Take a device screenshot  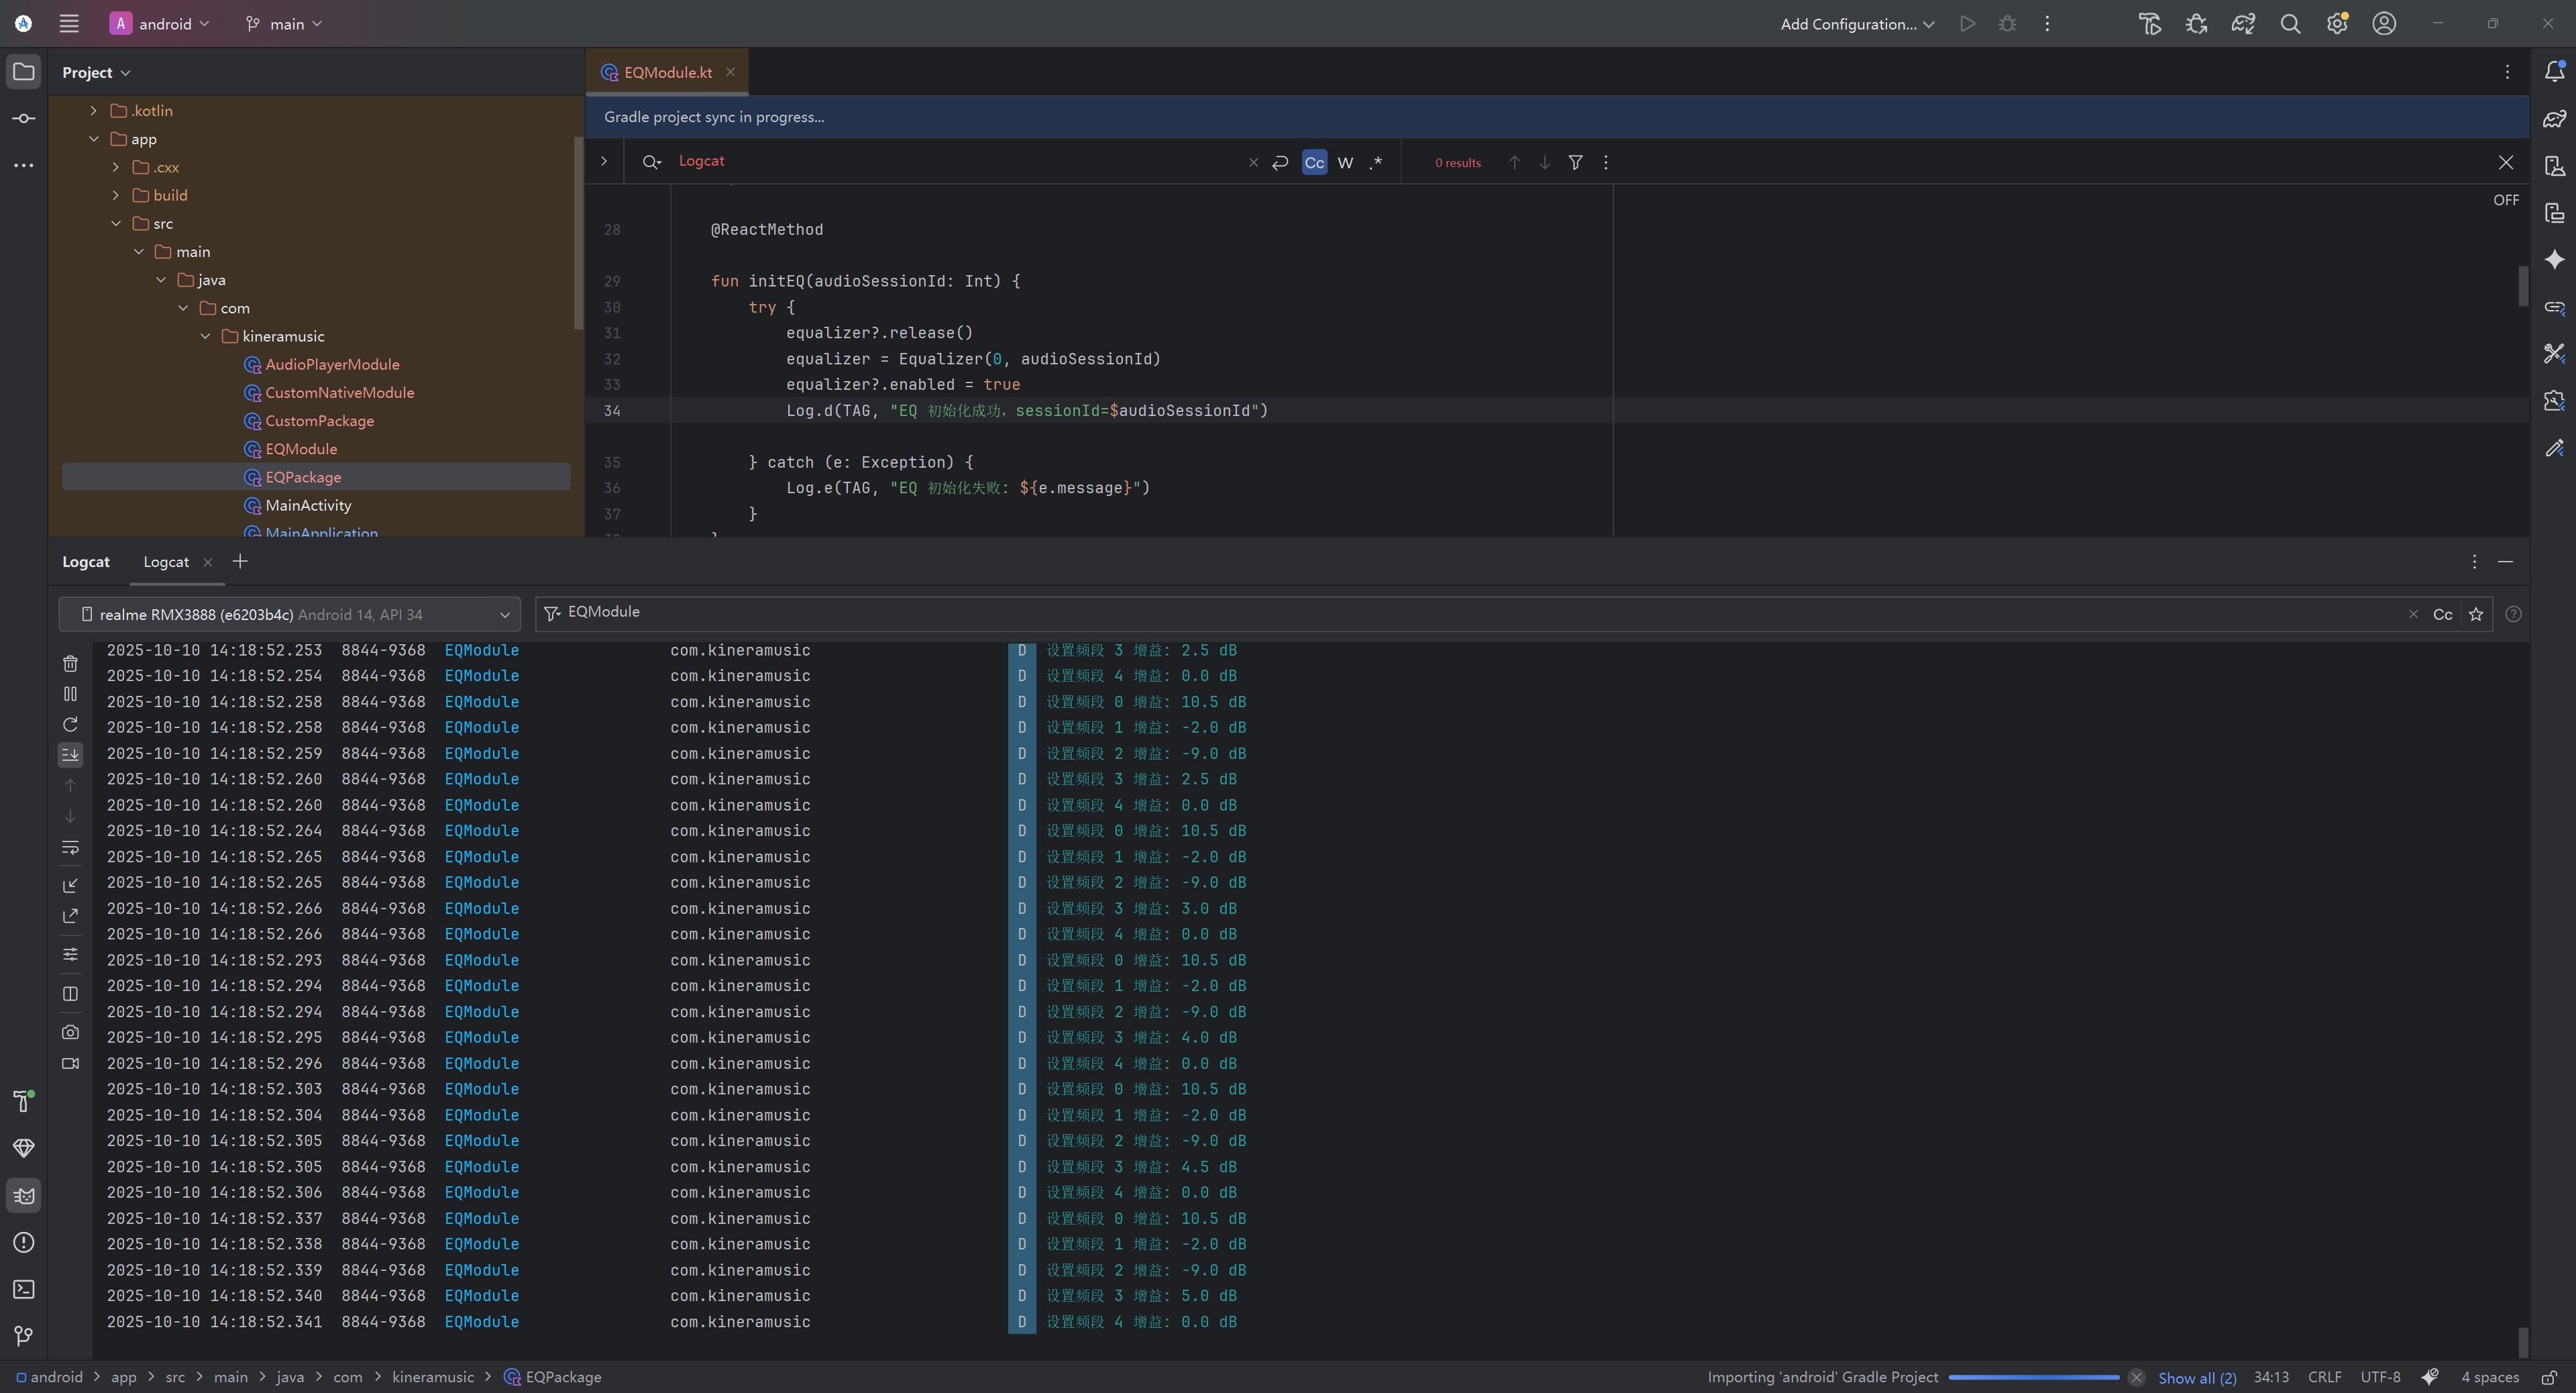coord(70,1032)
